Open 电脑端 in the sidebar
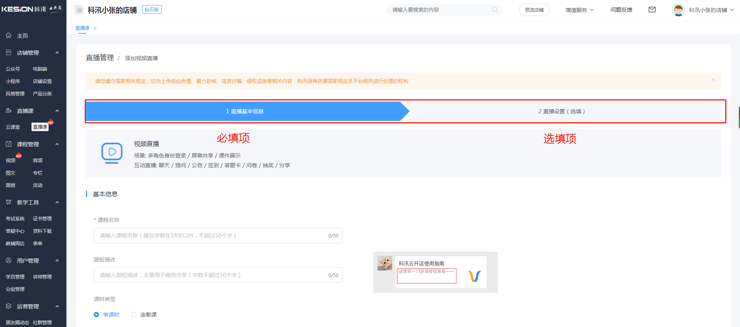The image size is (740, 327). (x=40, y=69)
